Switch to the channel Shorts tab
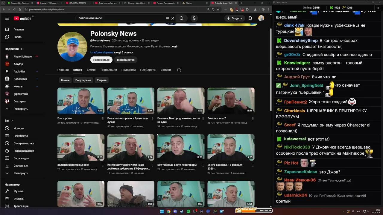Image resolution: width=383 pixels, height=215 pixels. pyautogui.click(x=91, y=70)
